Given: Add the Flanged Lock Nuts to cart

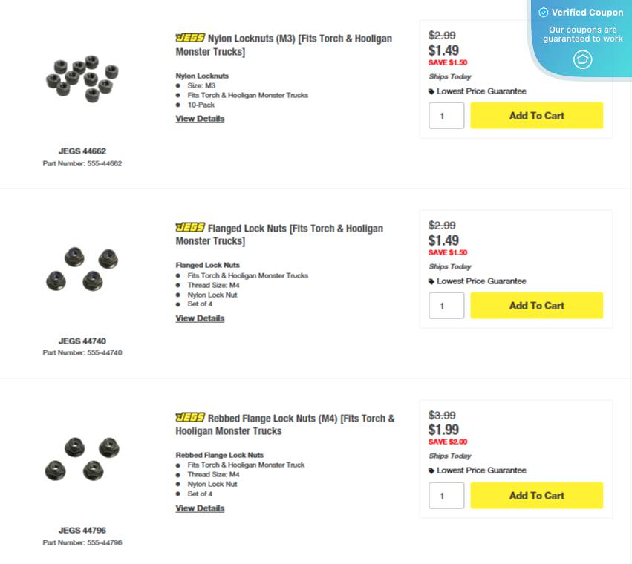Looking at the screenshot, I should pos(536,305).
